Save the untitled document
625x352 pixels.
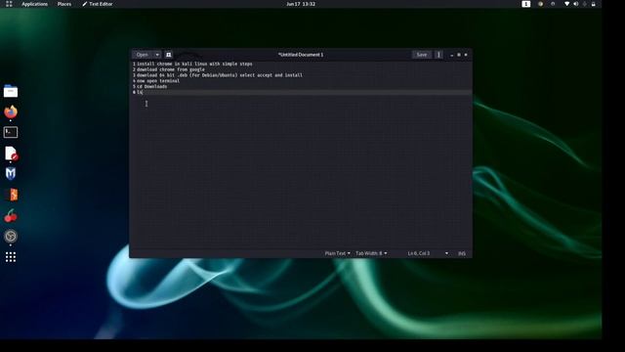click(421, 55)
